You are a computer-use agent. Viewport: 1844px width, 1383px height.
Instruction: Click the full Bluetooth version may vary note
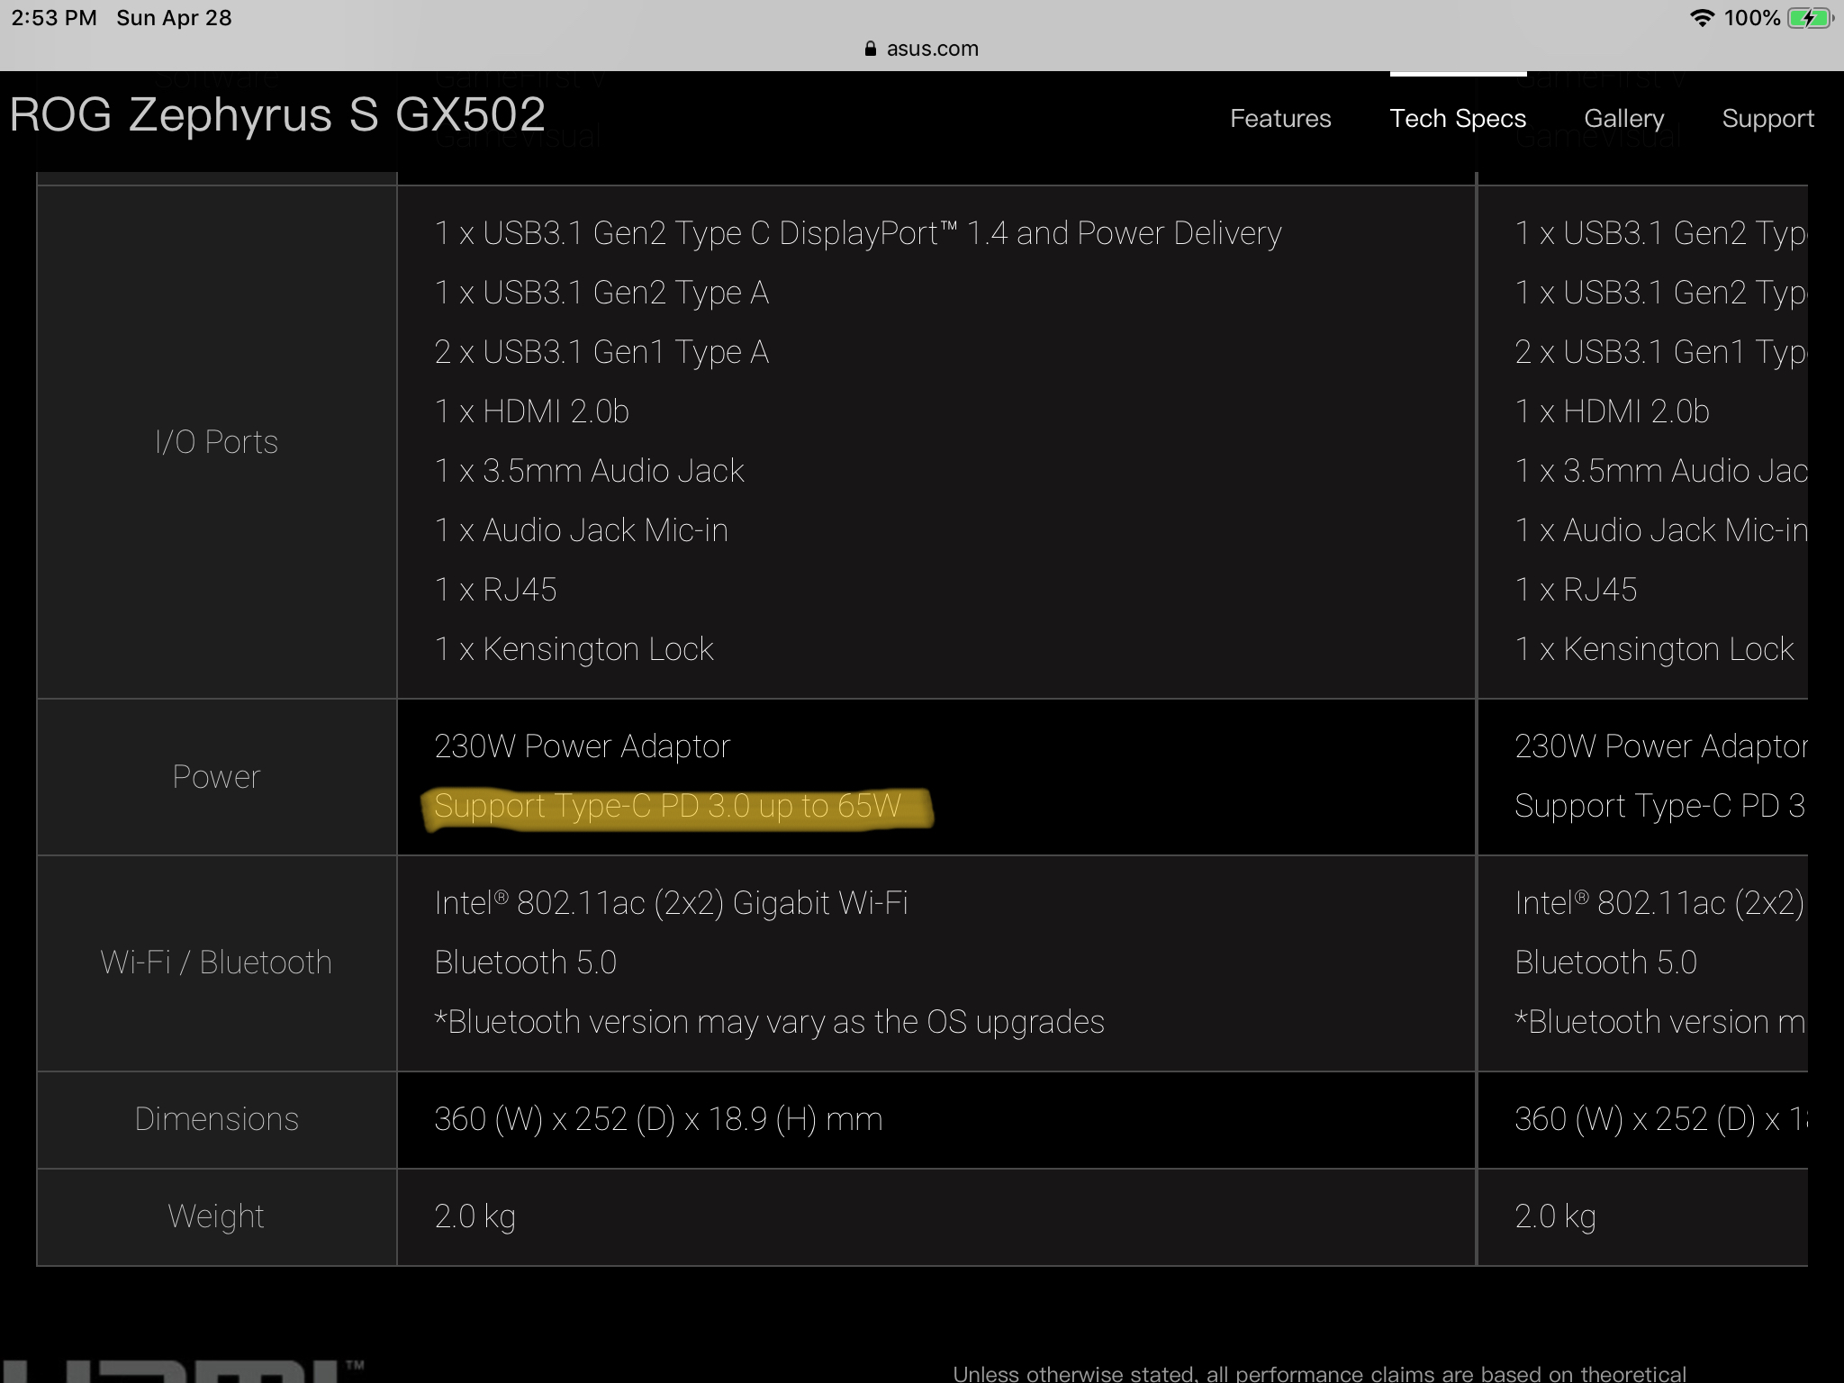[x=769, y=1022]
